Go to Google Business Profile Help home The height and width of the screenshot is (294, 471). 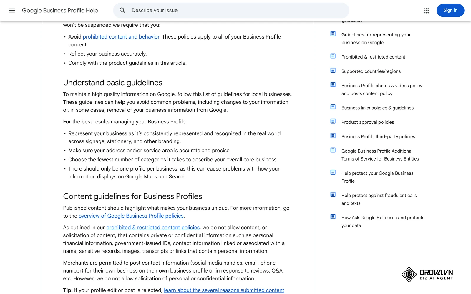pos(60,11)
